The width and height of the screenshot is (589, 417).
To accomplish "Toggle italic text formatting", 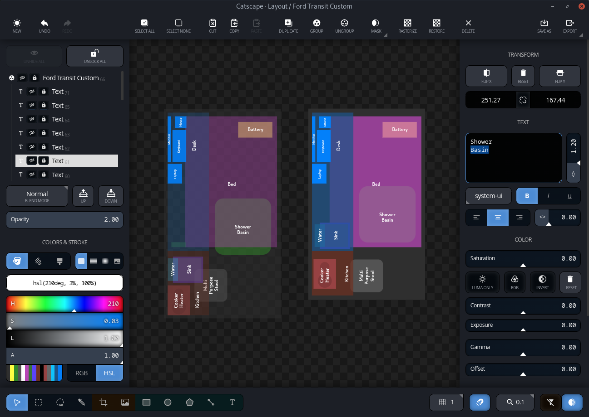I will [x=549, y=196].
